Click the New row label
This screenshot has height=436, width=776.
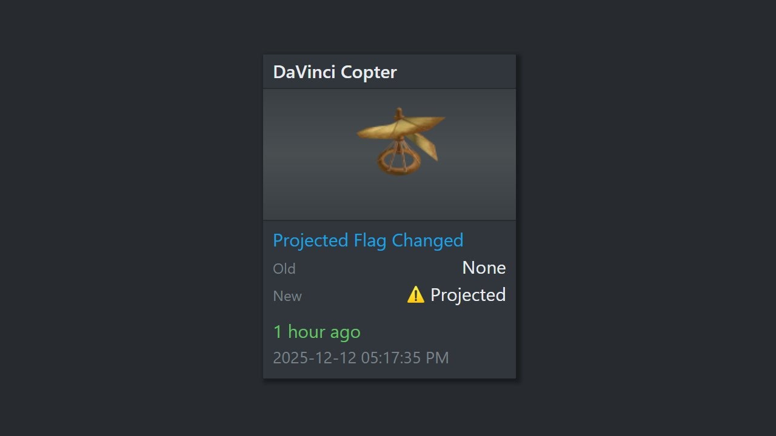click(x=287, y=296)
